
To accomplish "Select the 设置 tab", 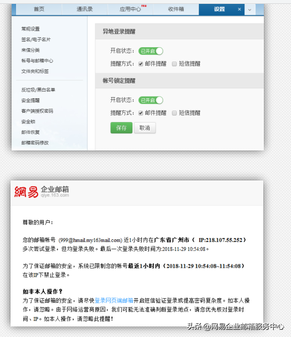I will click(x=219, y=9).
